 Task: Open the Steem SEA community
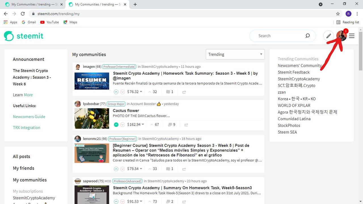tap(287, 132)
